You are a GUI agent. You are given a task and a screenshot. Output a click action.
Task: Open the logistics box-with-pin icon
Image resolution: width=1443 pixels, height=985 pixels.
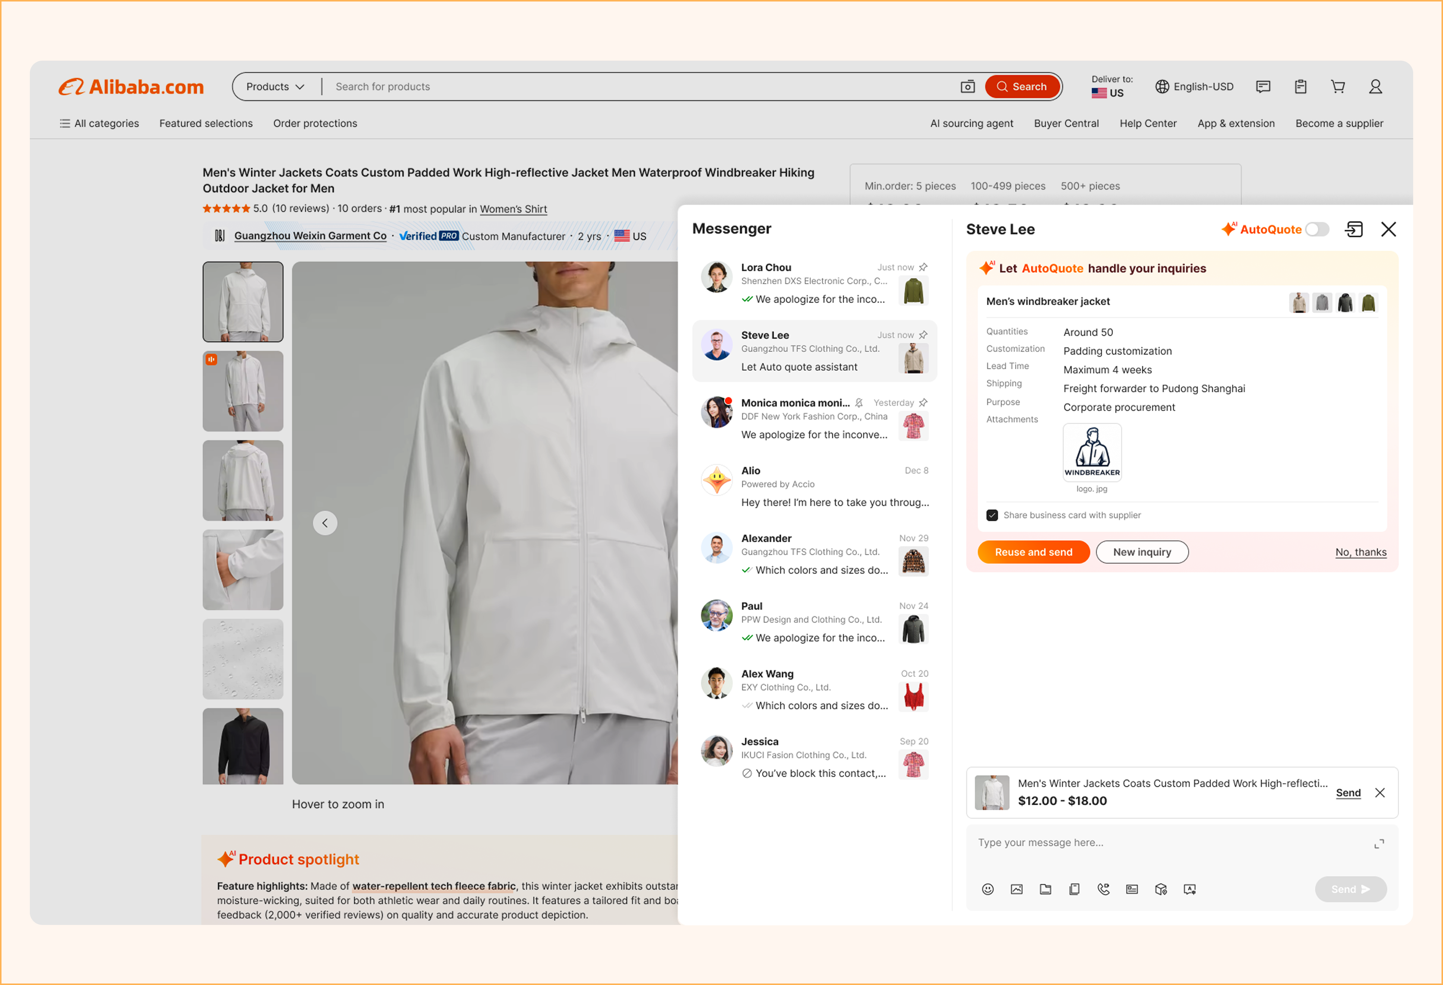pos(1161,889)
